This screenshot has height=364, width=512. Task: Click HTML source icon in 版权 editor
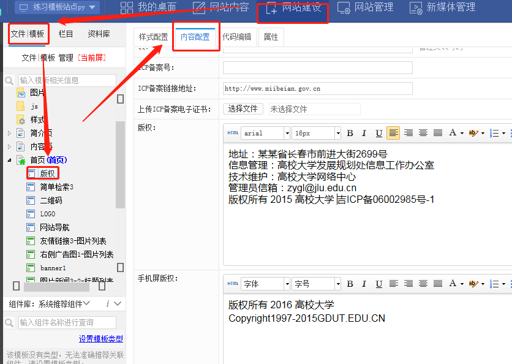(x=233, y=133)
